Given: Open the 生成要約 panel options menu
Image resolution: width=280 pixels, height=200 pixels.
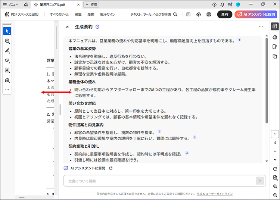Looking at the screenshot, I should click(261, 27).
